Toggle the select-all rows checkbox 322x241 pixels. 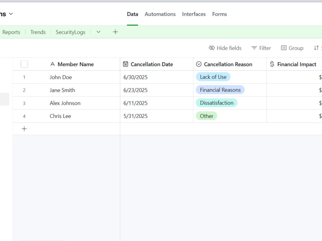(24, 64)
